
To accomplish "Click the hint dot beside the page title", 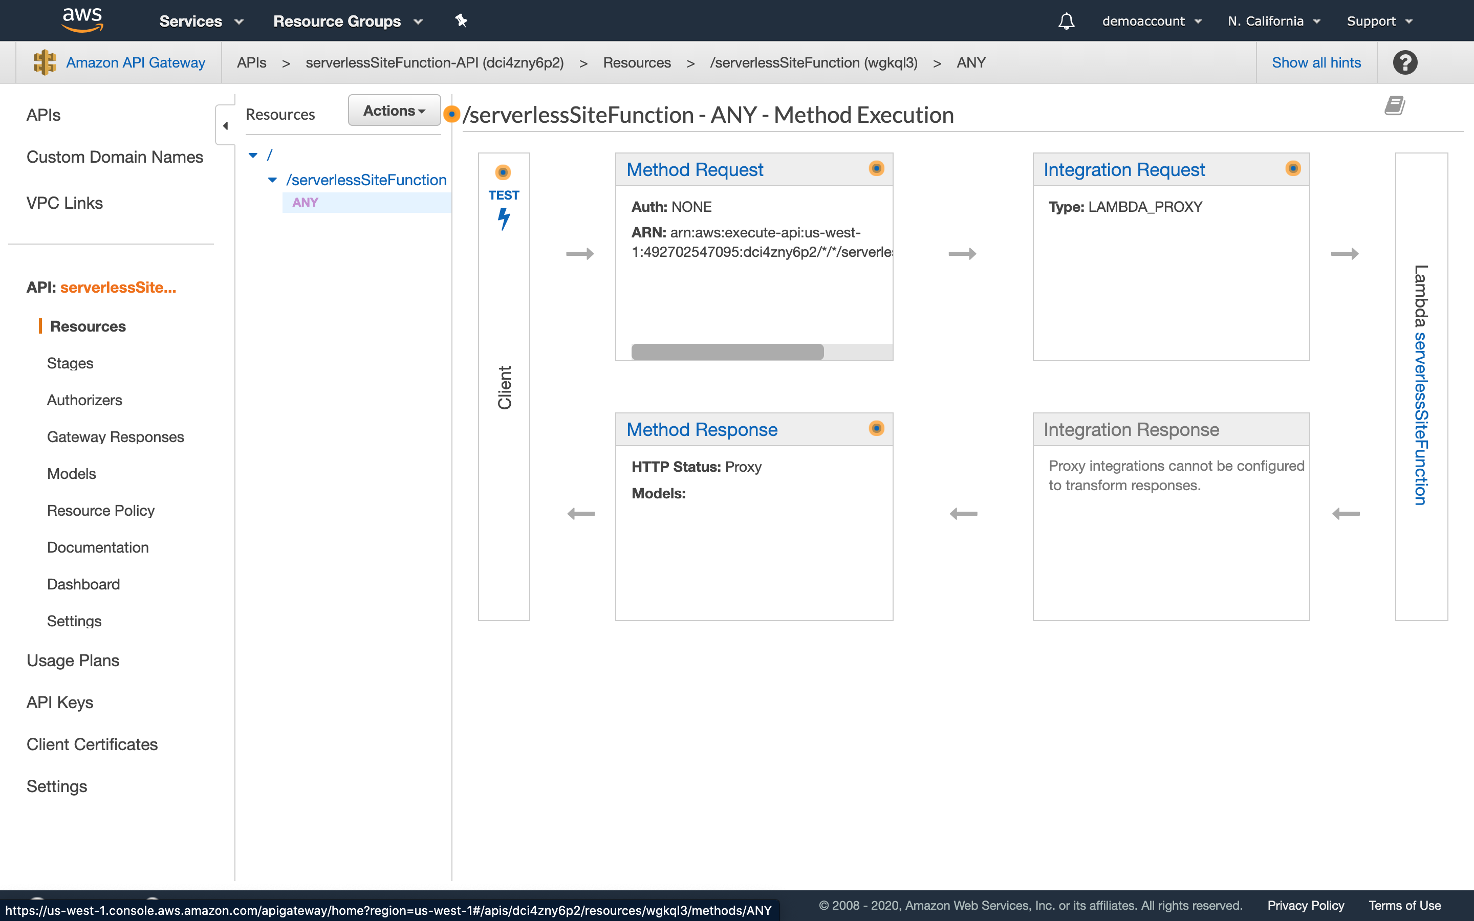I will (451, 114).
